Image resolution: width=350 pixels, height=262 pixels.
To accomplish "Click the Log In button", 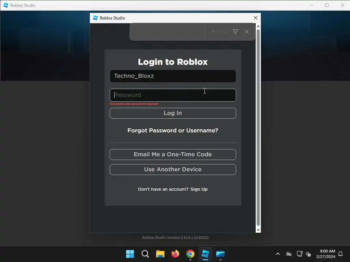I will 173,113.
